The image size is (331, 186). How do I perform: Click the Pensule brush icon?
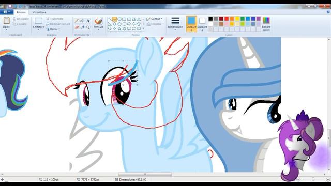[98, 21]
